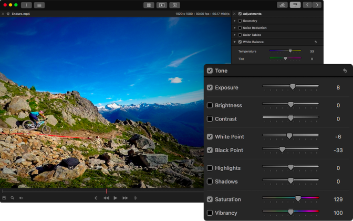This screenshot has height=221, width=353.
Task: Reset the Tone adjustments with the undo arrow
Action: coord(345,71)
